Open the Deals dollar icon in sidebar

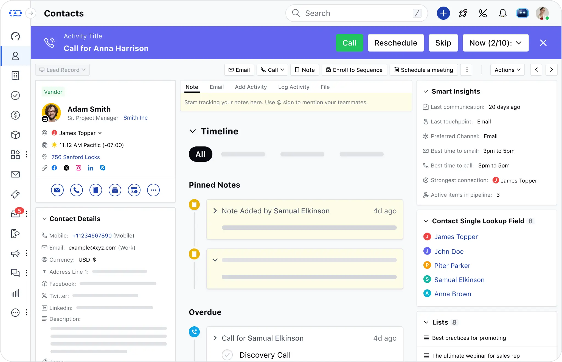(x=16, y=115)
